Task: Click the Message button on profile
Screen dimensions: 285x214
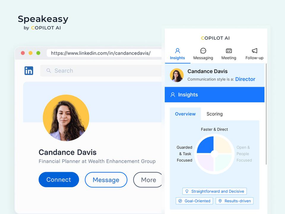Action: pyautogui.click(x=106, y=180)
